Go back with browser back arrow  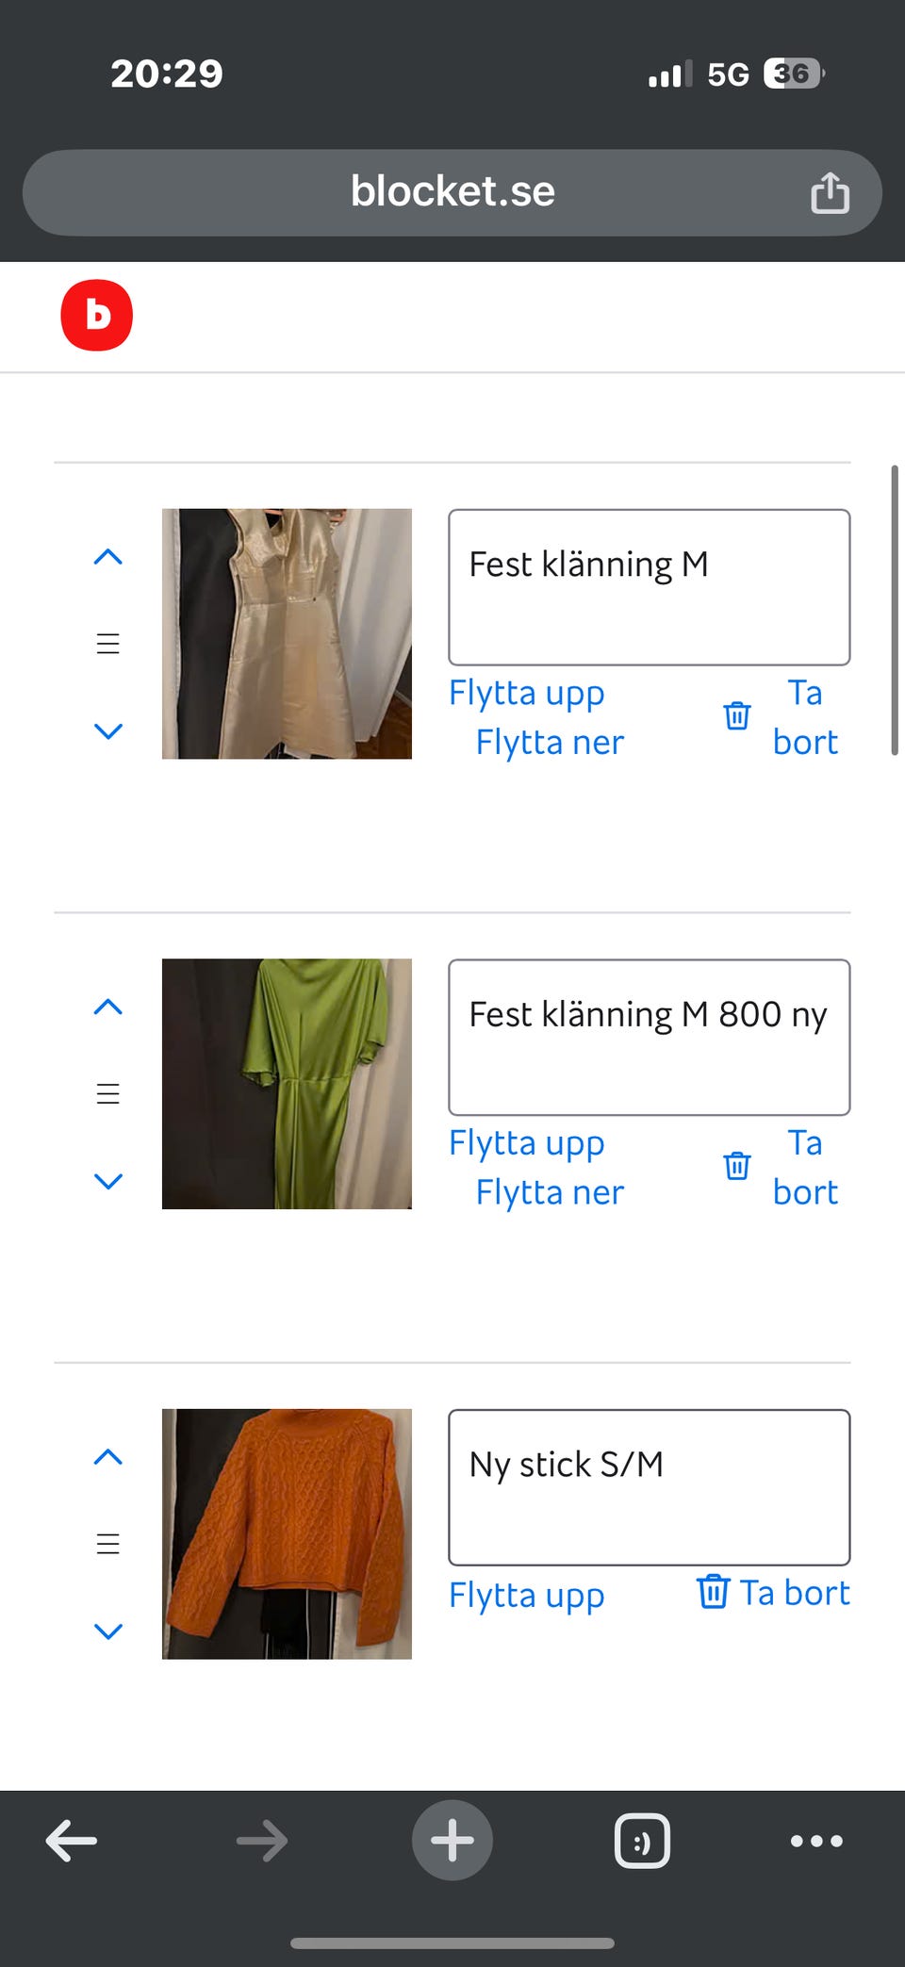(x=72, y=1841)
